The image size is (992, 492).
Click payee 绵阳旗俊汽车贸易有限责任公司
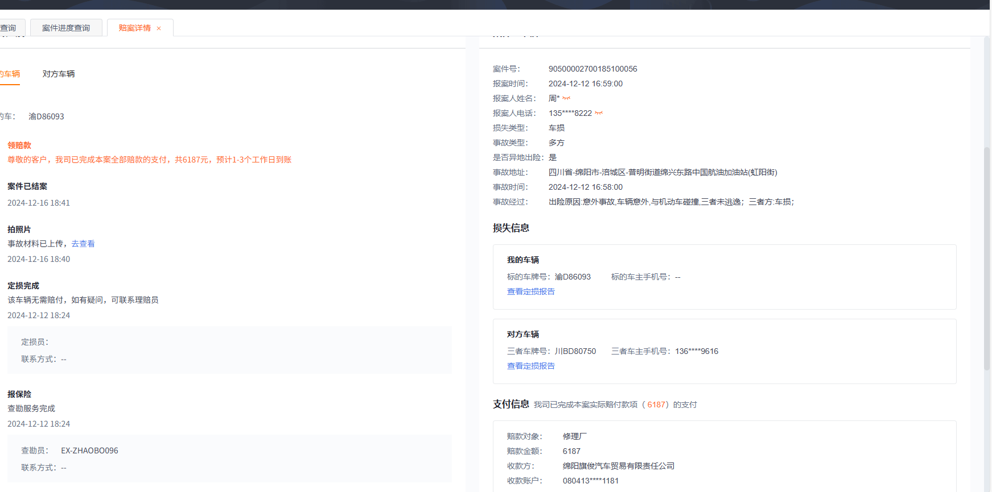click(x=618, y=466)
